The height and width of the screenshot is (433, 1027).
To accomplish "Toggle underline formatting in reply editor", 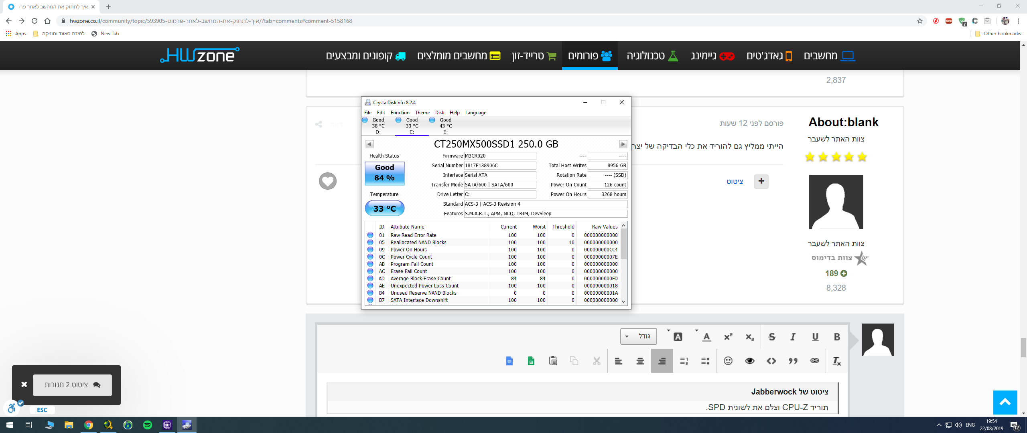I will [x=815, y=337].
